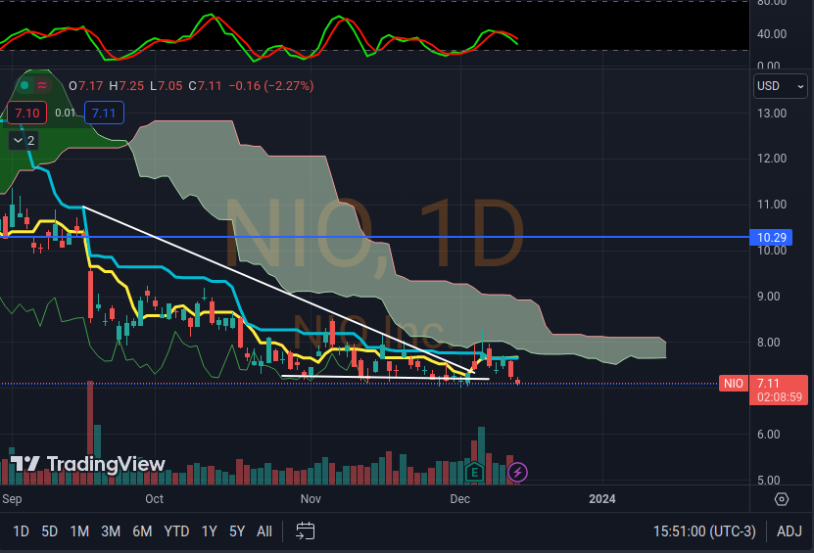Click the low value L7.05

click(167, 85)
